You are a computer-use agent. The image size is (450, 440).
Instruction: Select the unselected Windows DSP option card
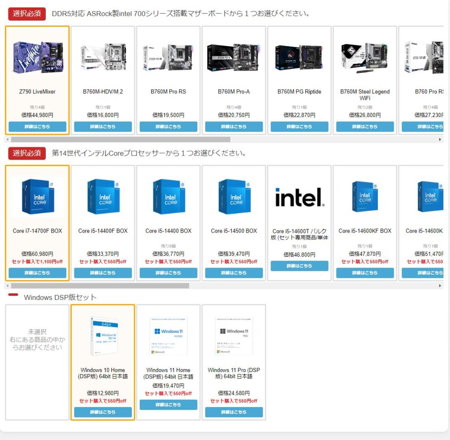pos(37,361)
